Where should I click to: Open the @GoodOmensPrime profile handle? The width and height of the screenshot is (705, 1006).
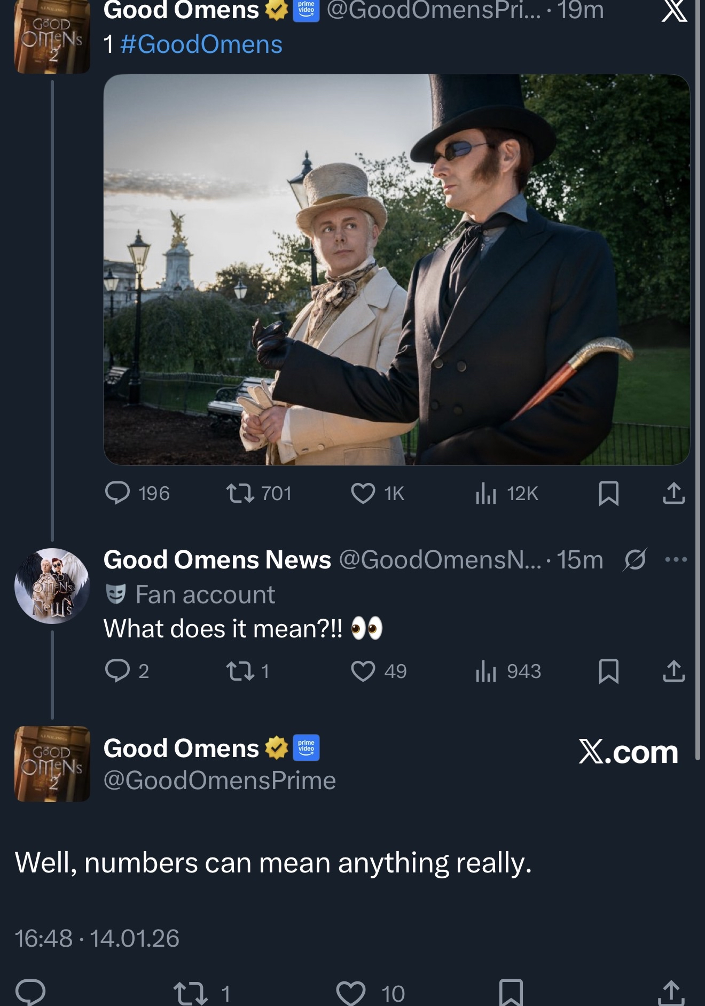pos(220,781)
